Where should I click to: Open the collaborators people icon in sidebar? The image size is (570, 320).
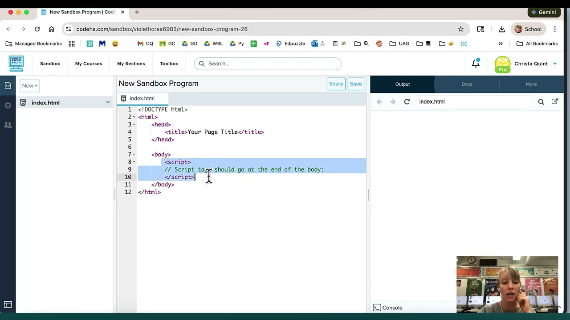click(8, 125)
